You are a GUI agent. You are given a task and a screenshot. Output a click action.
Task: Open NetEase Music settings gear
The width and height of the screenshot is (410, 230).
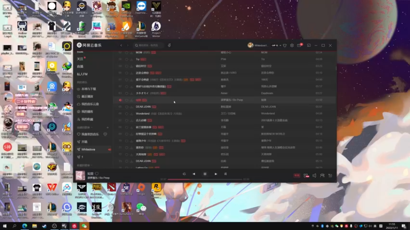[x=292, y=45]
